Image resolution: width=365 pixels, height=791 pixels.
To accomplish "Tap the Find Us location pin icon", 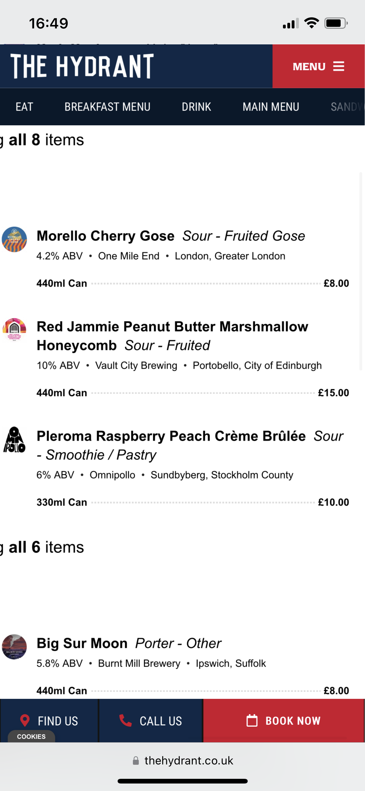I will coord(25,720).
